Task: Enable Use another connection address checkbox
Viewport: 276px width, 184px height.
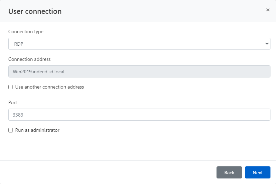Action: [x=11, y=87]
